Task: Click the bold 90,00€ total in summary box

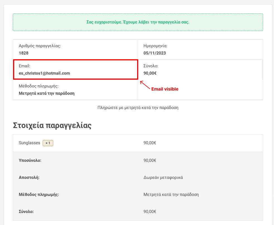Action: (150, 73)
